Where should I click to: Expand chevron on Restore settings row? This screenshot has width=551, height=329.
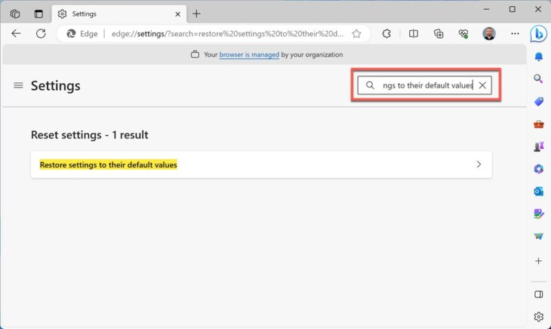pyautogui.click(x=479, y=164)
